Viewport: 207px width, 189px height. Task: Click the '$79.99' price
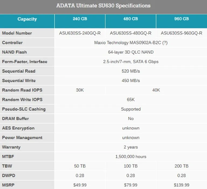coord(130,185)
